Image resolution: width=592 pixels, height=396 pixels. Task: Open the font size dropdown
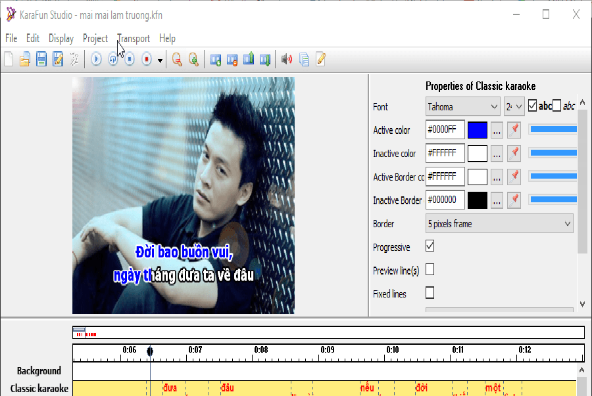coord(514,106)
